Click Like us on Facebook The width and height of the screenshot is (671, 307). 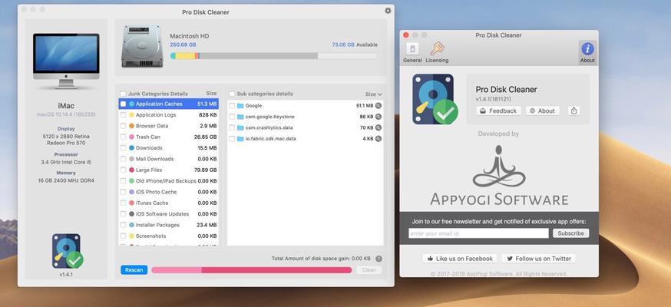click(460, 258)
